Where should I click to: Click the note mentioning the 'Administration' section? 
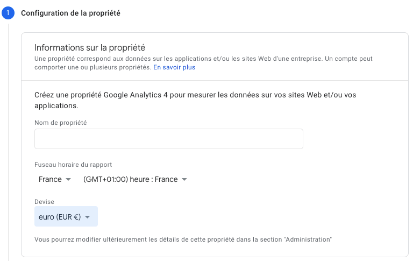point(183,239)
